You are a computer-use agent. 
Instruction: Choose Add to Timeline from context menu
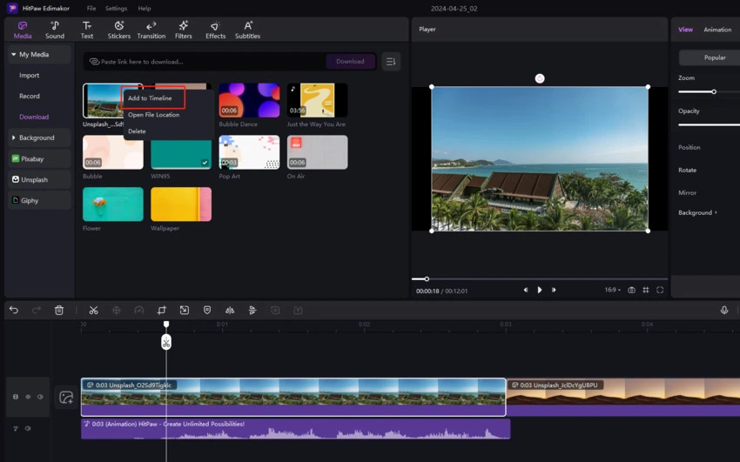(151, 98)
